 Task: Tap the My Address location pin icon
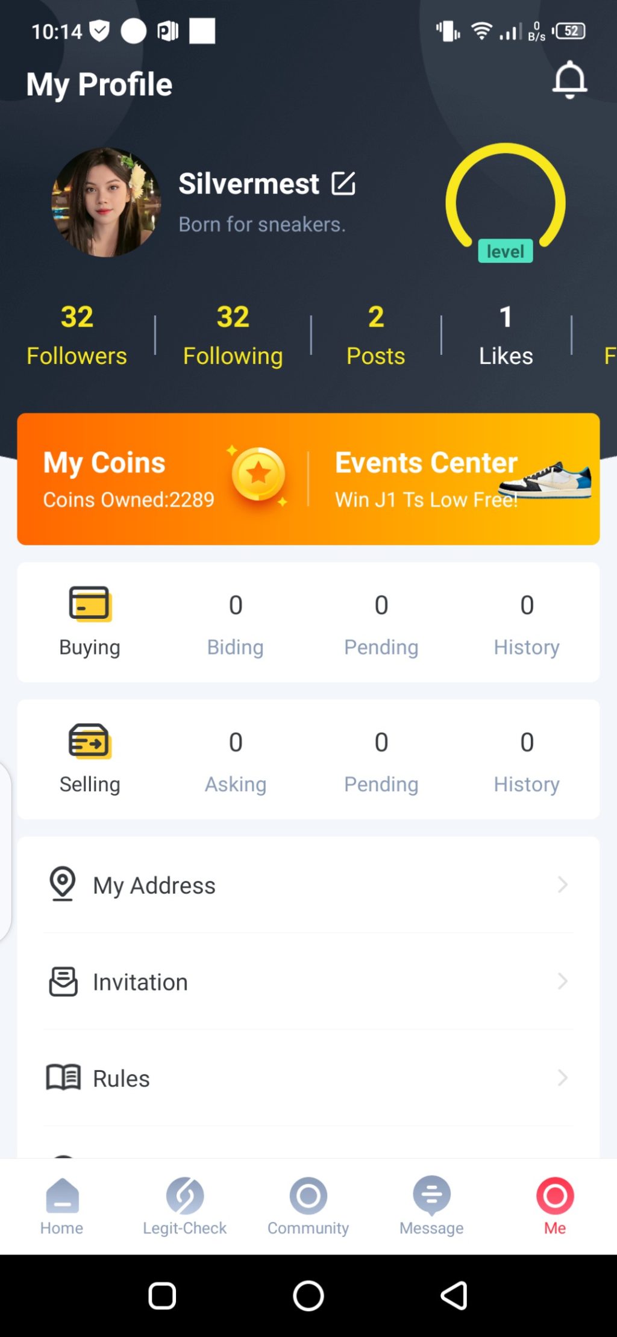63,884
